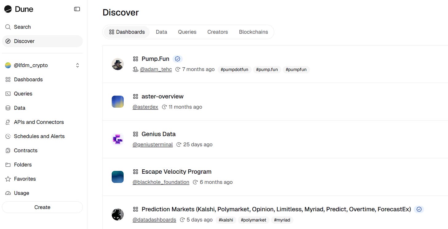The width and height of the screenshot is (448, 229).
Task: Click the @lfdm_crypto avatar
Action: pyautogui.click(x=8, y=65)
